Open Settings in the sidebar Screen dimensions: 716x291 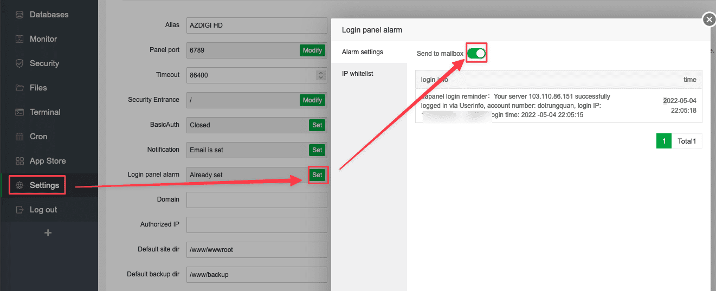44,185
